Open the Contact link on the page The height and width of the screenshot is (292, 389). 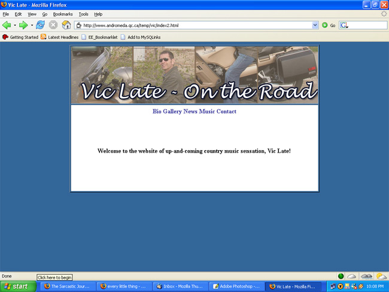click(x=226, y=111)
